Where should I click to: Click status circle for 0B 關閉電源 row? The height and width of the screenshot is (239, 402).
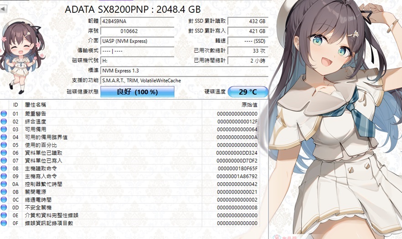pyautogui.click(x=4, y=192)
